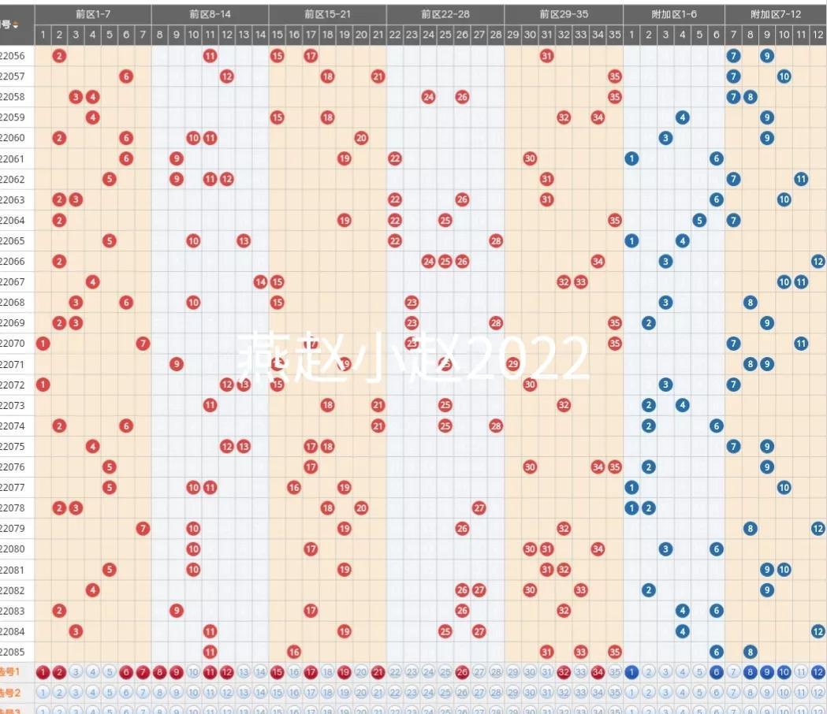Viewport: 827px width, 714px height.
Task: Click blue ball 5 in row 22064
Action: tap(699, 221)
